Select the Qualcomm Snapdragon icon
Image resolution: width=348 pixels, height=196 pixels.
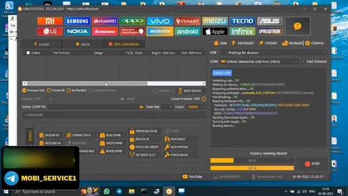click(x=133, y=32)
